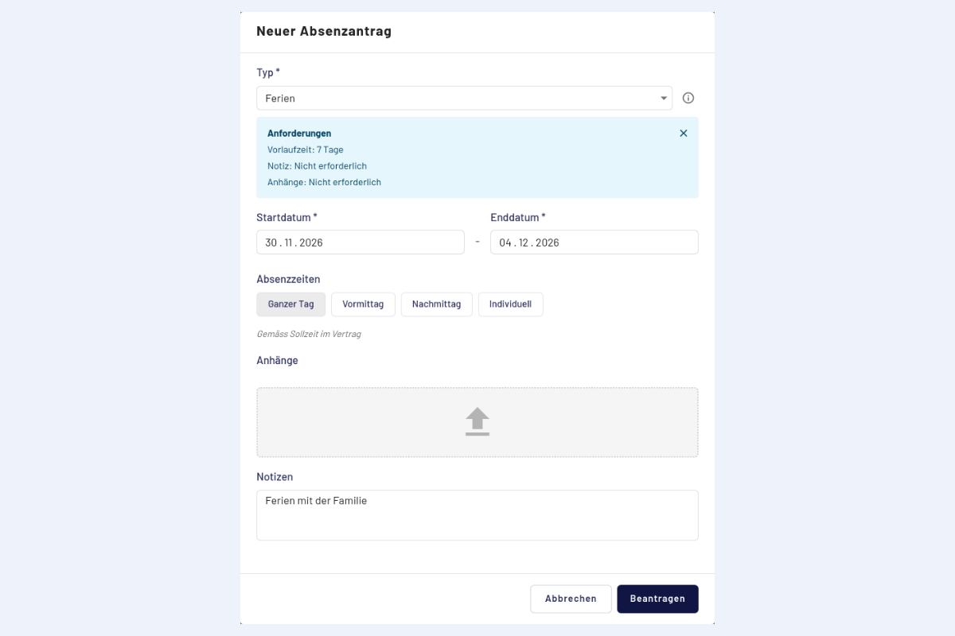
Task: Click the Ferien value in the Typ select
Action: [280, 99]
